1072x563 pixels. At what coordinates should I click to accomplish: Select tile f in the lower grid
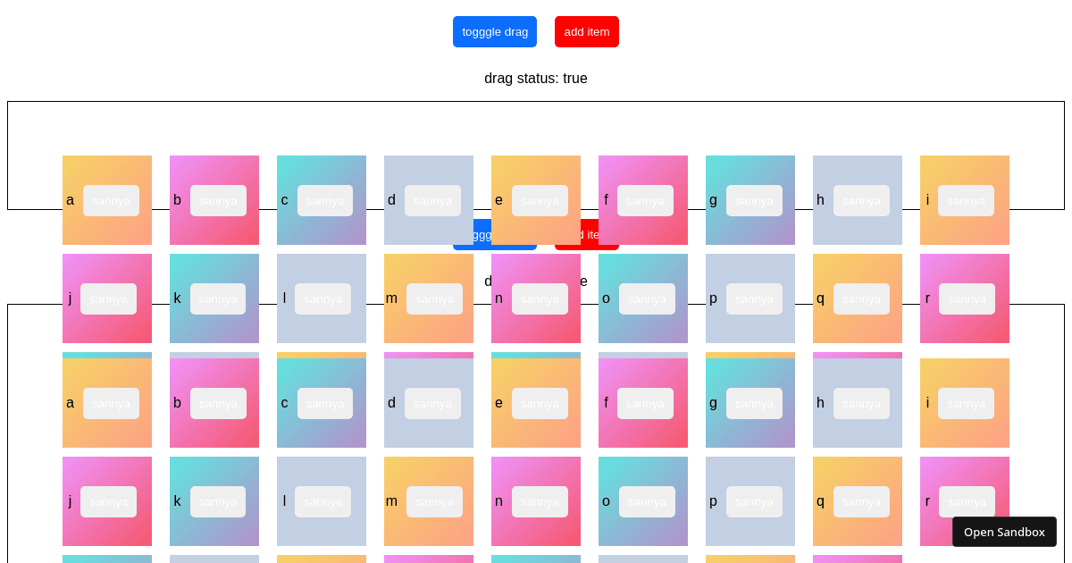606,403
